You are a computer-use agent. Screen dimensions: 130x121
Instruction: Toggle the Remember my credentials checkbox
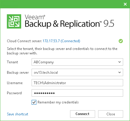34,102
